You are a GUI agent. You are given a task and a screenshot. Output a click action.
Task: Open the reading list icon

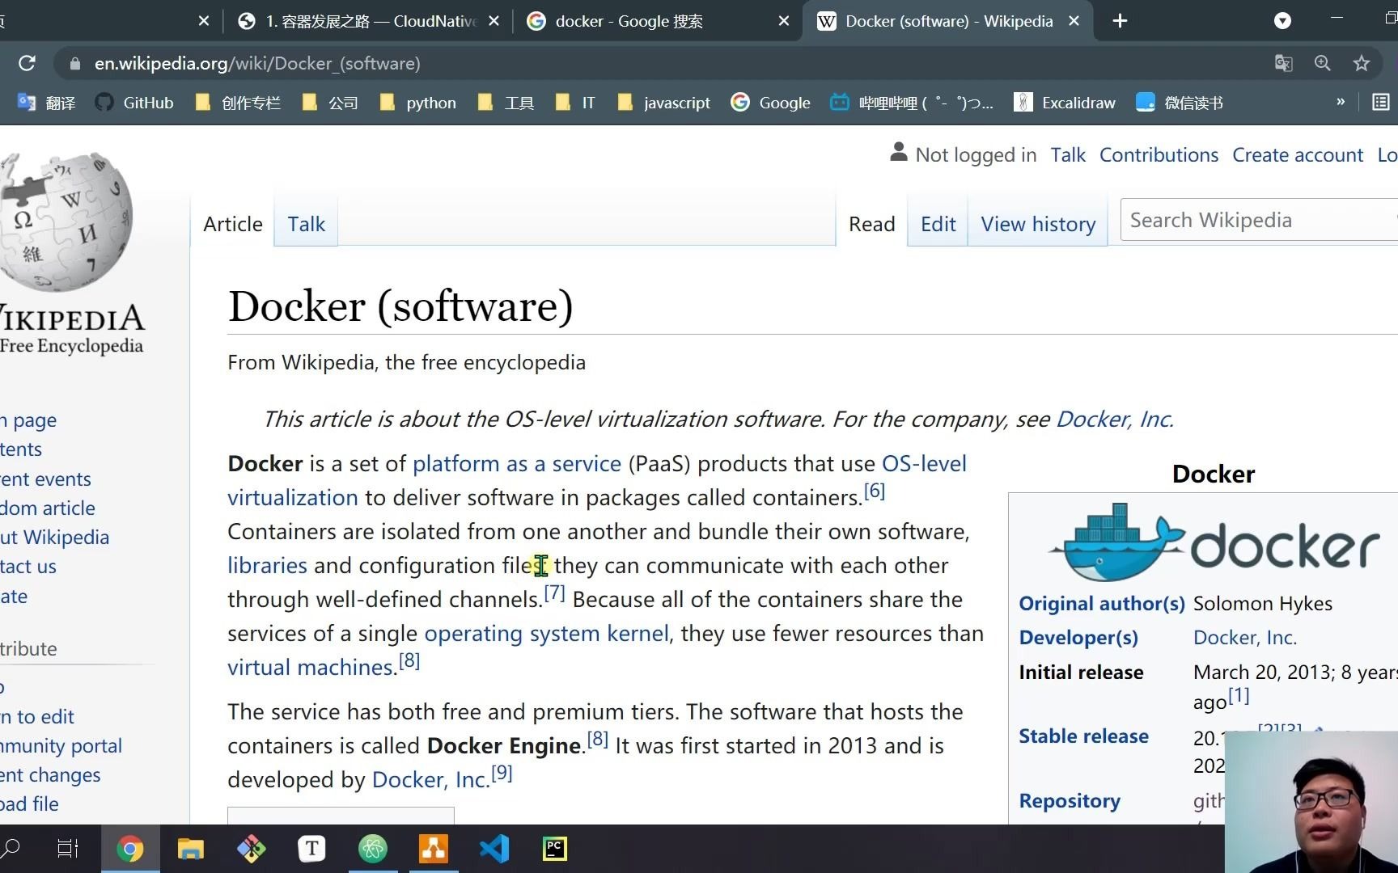pyautogui.click(x=1381, y=102)
